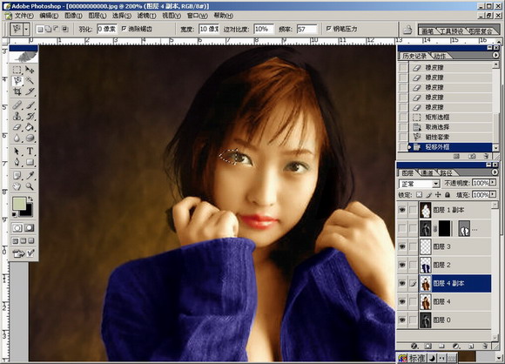This screenshot has width=505, height=364.
Task: Click the 频率 frequency field
Action: pyautogui.click(x=306, y=30)
